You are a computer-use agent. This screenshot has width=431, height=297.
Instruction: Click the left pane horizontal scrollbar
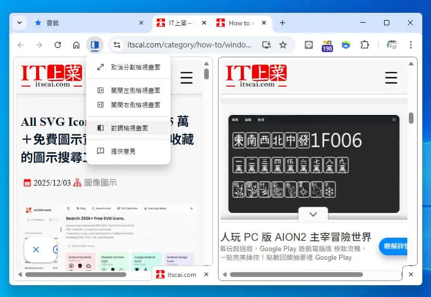click(76, 274)
